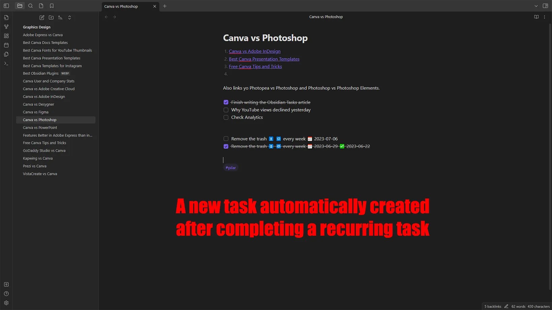Viewport: 552px width, 310px height.
Task: Change sort order of notes list
Action: pos(60,17)
